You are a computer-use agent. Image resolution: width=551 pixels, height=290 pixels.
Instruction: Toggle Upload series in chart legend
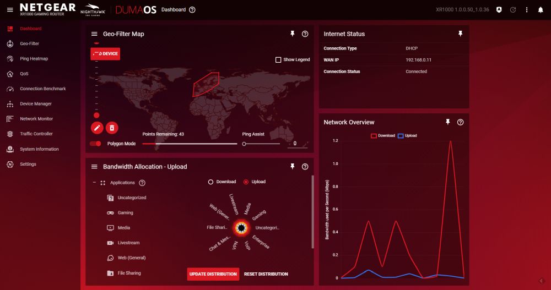(x=407, y=135)
